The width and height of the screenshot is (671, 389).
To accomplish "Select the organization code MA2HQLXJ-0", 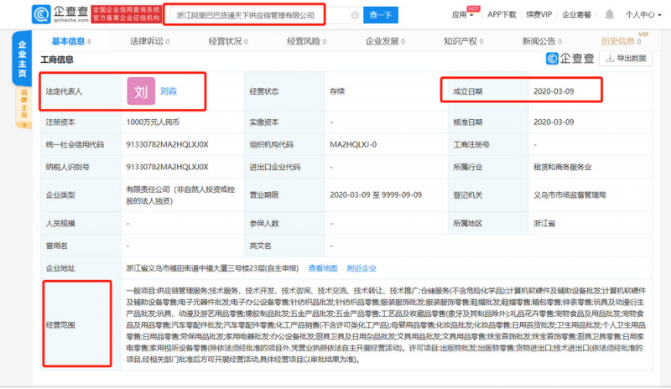I will [353, 144].
